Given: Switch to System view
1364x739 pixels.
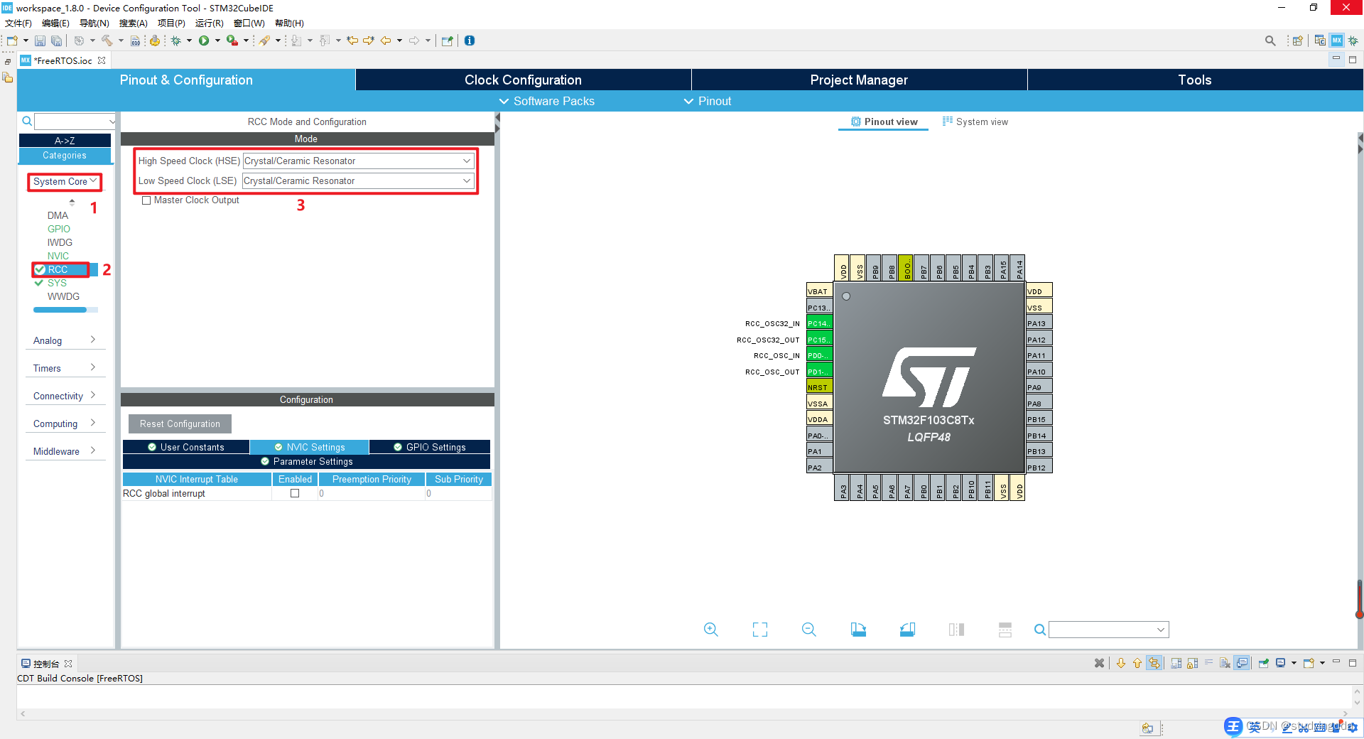Looking at the screenshot, I should tap(975, 122).
